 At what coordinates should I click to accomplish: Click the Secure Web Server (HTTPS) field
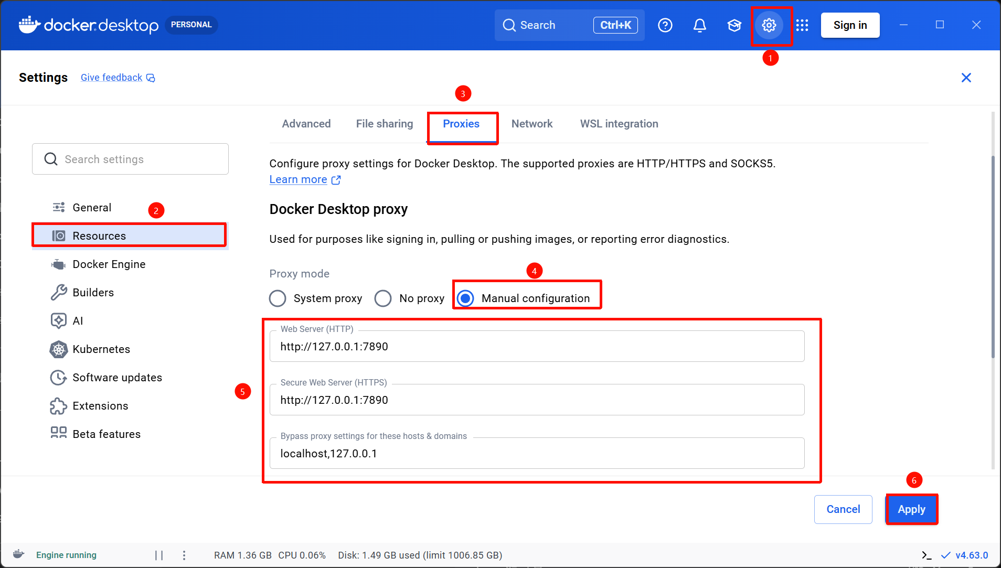537,400
